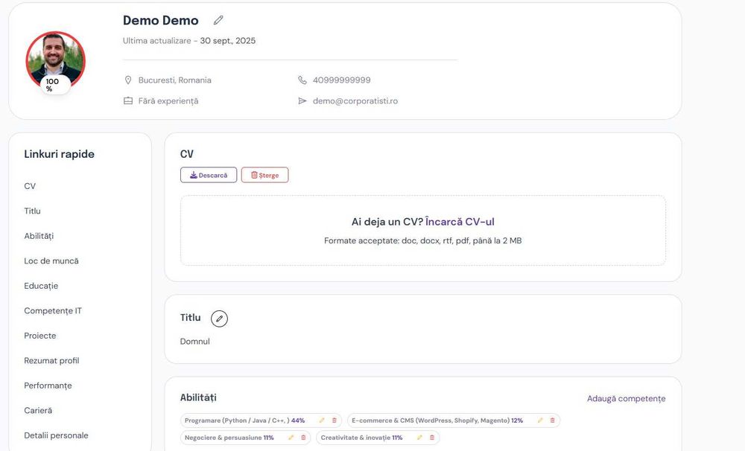This screenshot has width=745, height=451.
Task: Edit the Programare (Python / Java / C++) skill
Action: pos(322,420)
